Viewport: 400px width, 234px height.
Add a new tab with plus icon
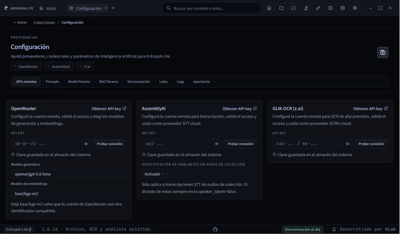(113, 8)
